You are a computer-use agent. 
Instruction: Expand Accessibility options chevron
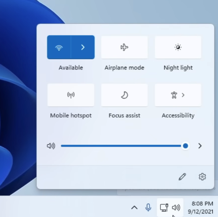click(183, 95)
